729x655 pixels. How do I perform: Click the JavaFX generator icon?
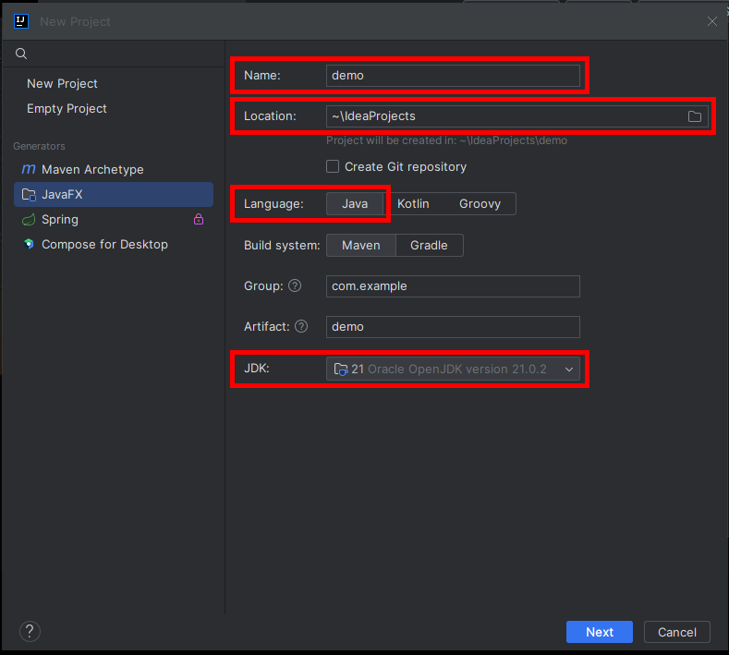(29, 194)
